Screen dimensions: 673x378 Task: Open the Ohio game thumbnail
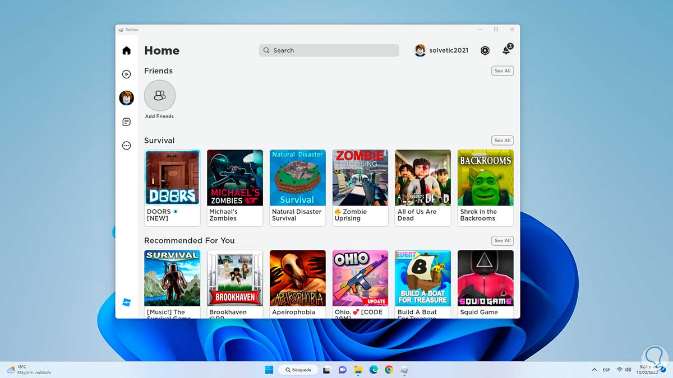pyautogui.click(x=360, y=278)
